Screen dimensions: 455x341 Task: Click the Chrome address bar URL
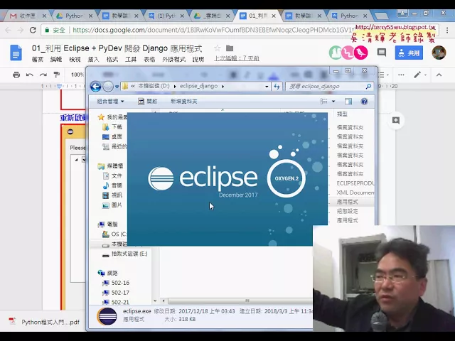tap(213, 30)
